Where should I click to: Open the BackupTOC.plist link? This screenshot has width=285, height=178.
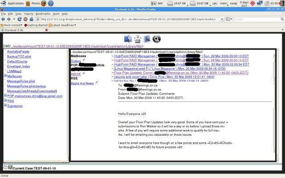pos(19,57)
